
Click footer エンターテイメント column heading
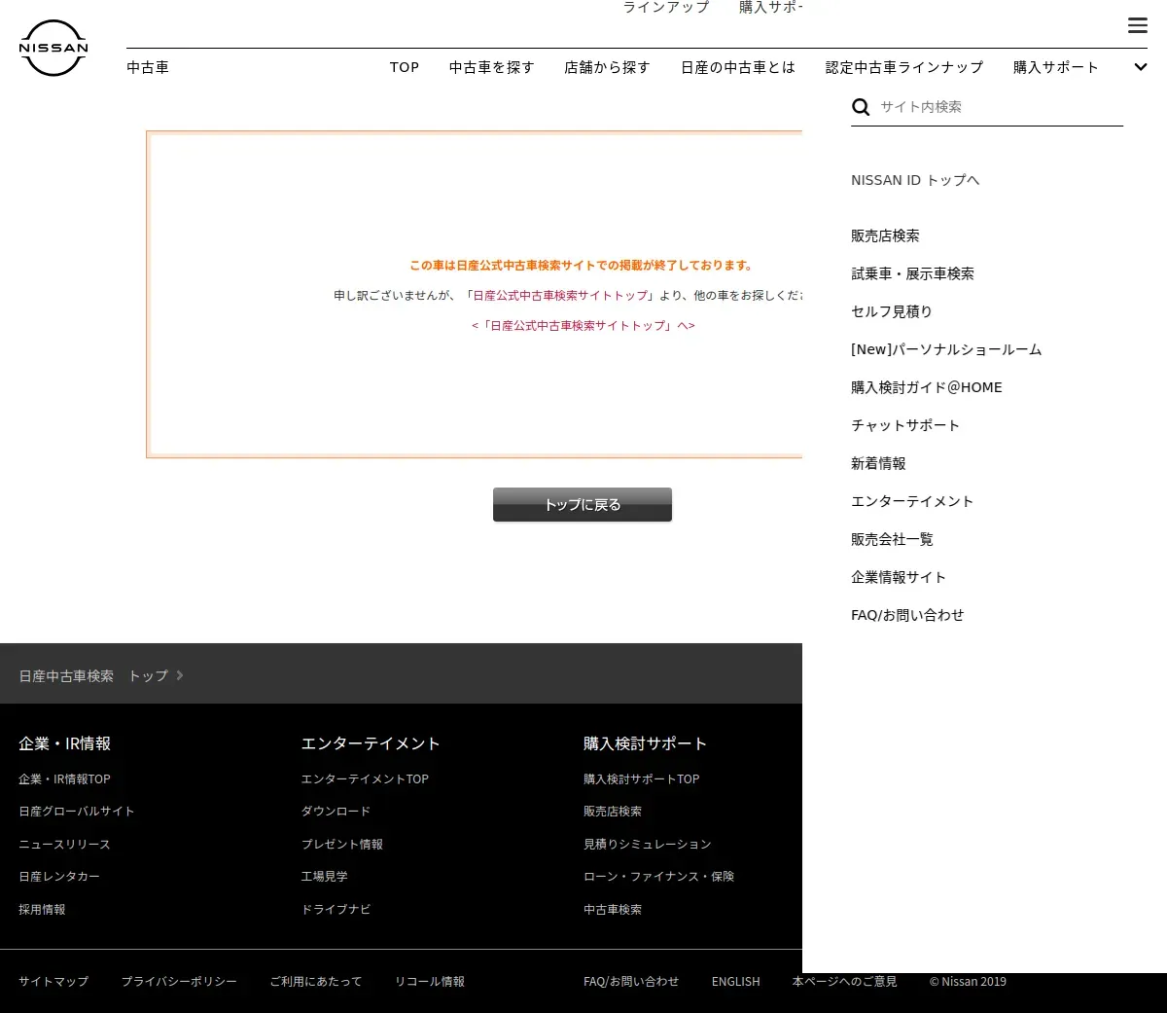coord(371,743)
